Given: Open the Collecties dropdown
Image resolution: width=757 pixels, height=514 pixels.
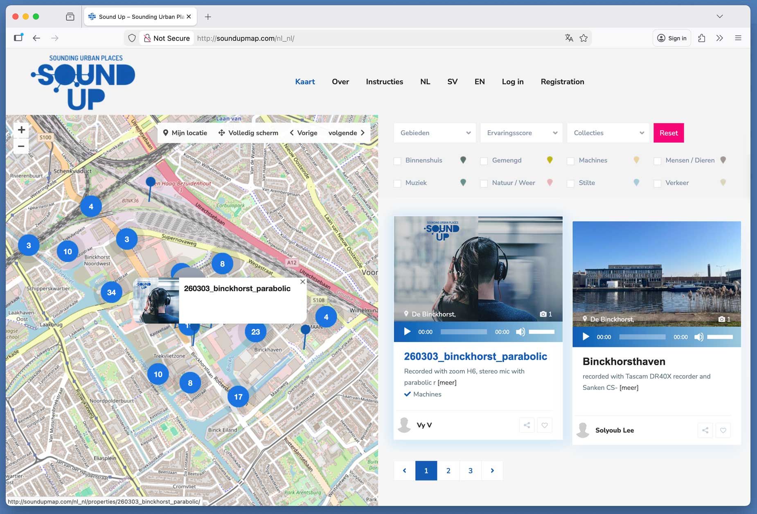Looking at the screenshot, I should coord(608,133).
